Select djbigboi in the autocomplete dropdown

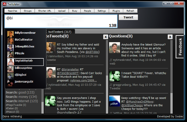point(20,75)
